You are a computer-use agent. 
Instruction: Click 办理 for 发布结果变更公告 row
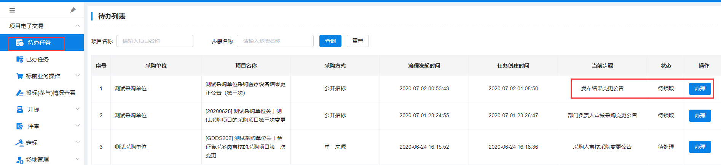click(x=700, y=89)
